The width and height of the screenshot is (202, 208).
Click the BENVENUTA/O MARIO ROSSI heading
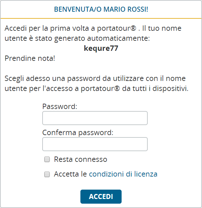(x=101, y=9)
